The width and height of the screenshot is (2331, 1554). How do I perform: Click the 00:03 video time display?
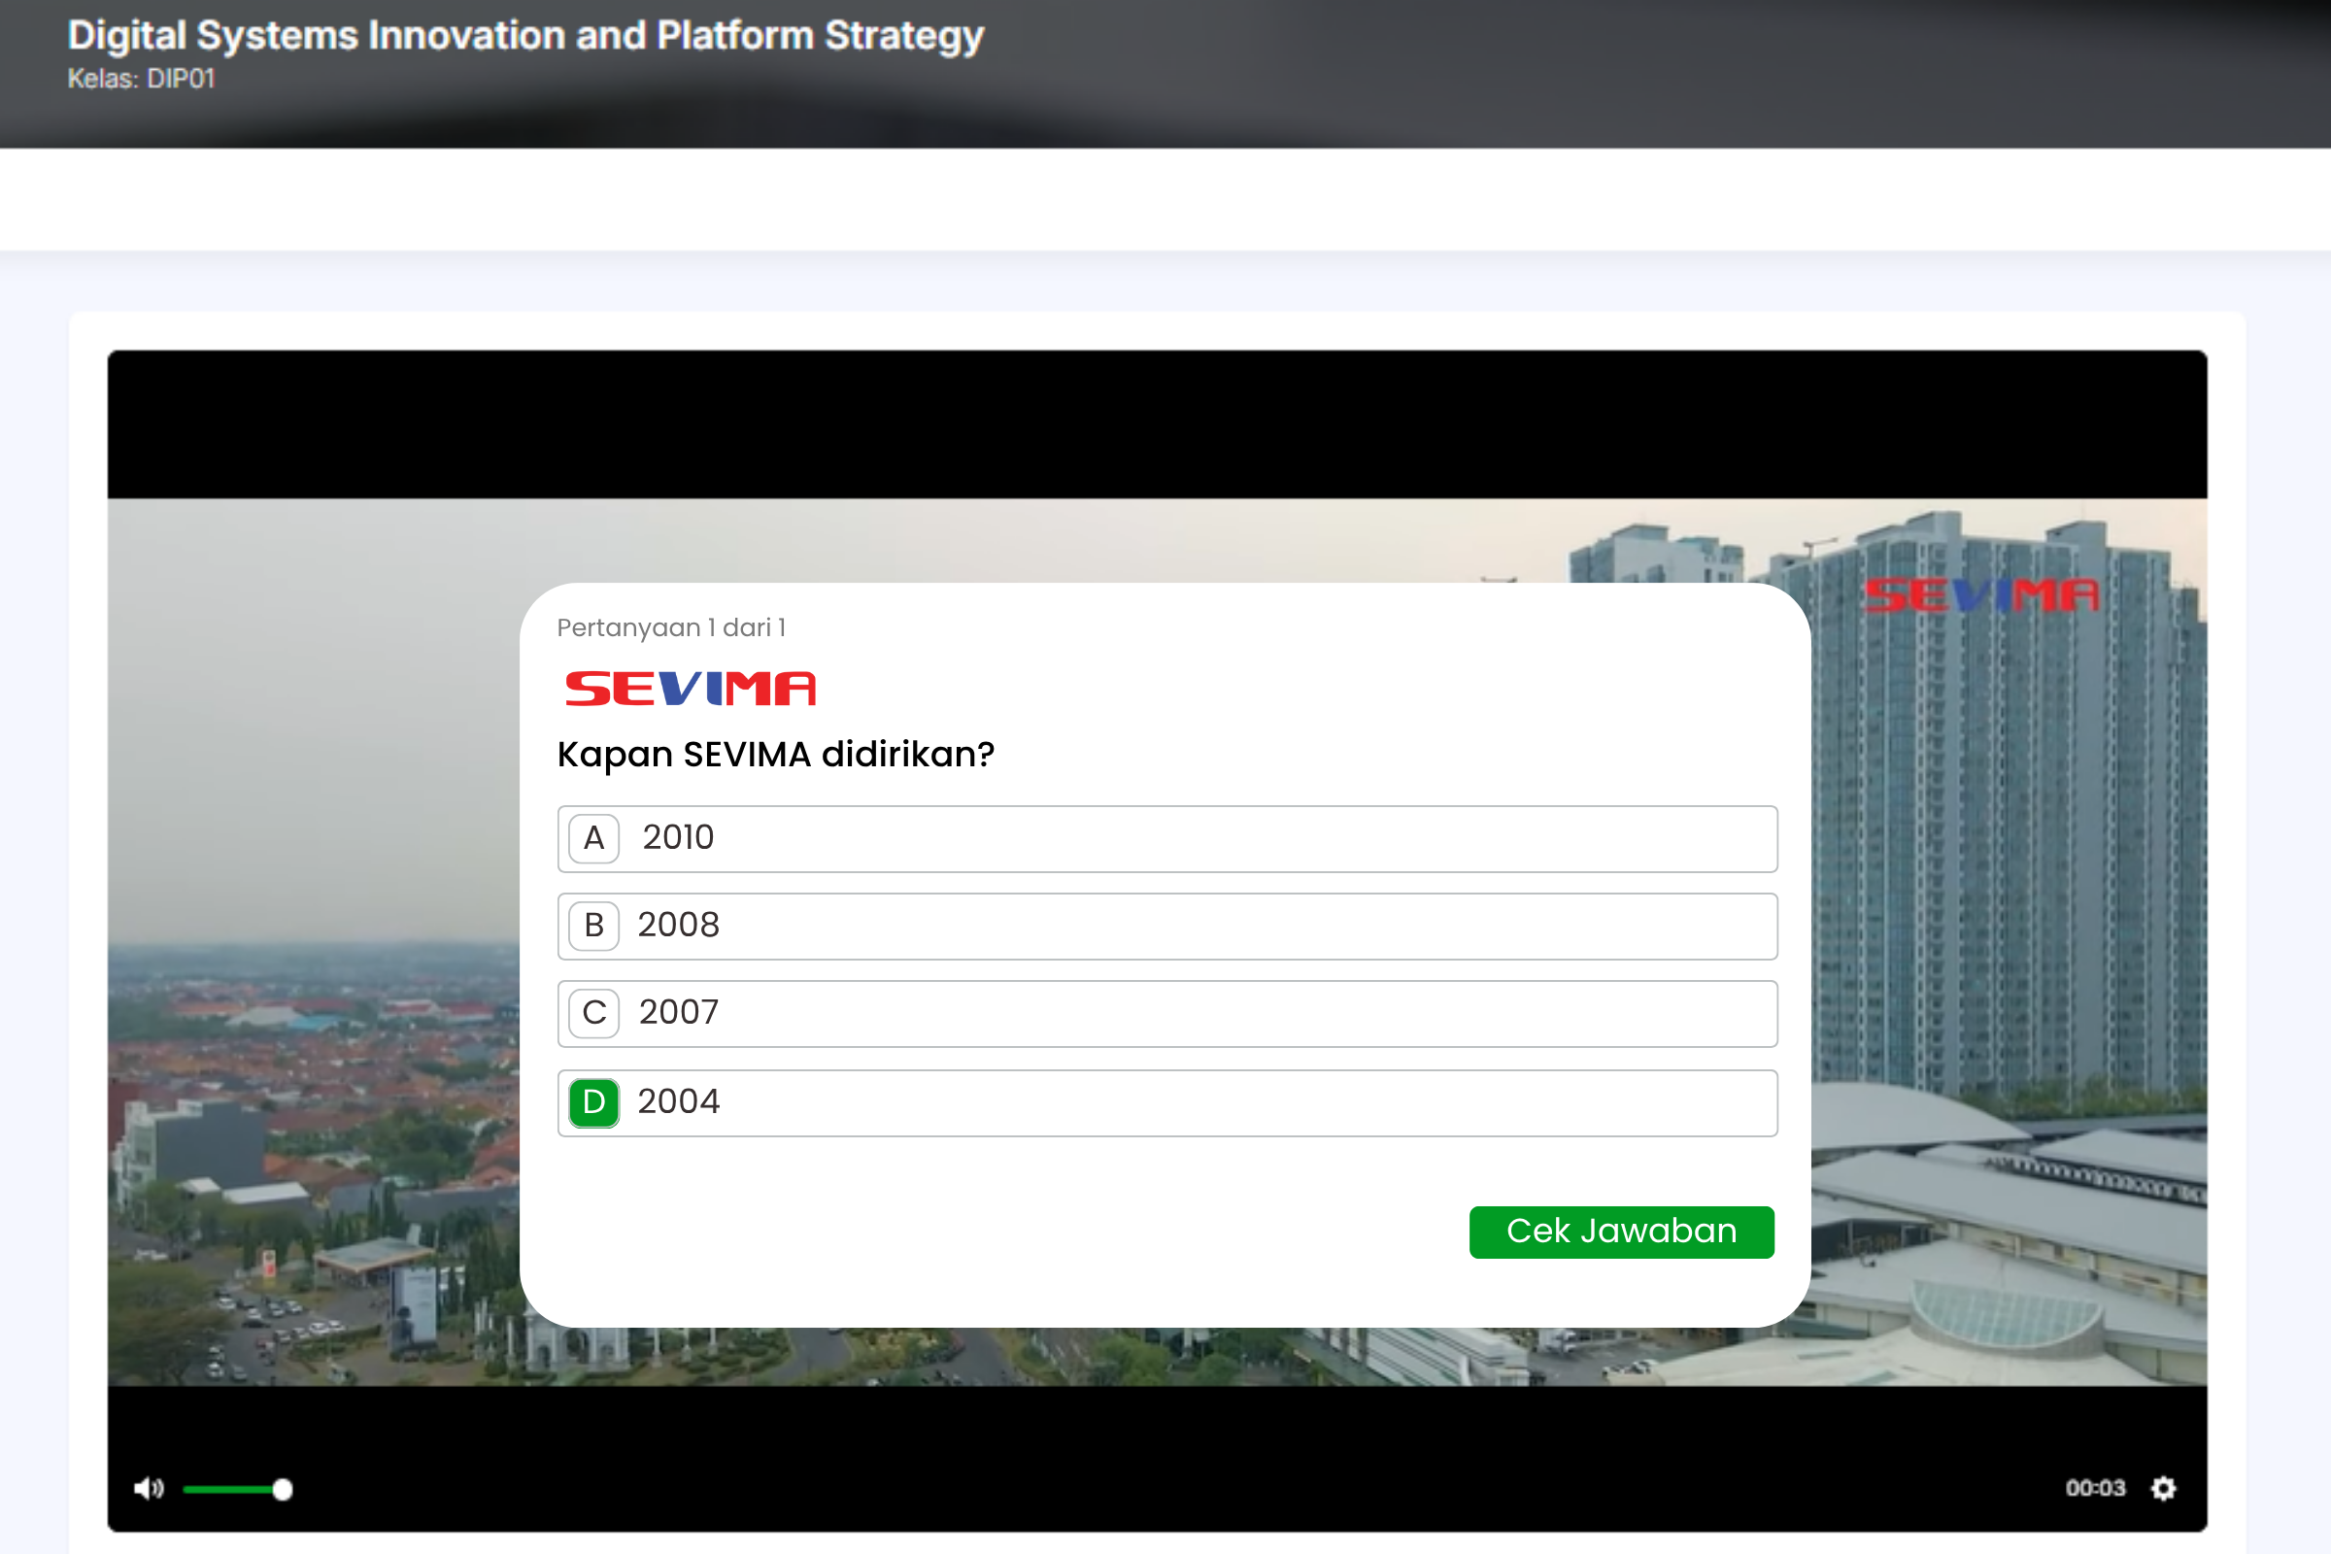point(2094,1489)
